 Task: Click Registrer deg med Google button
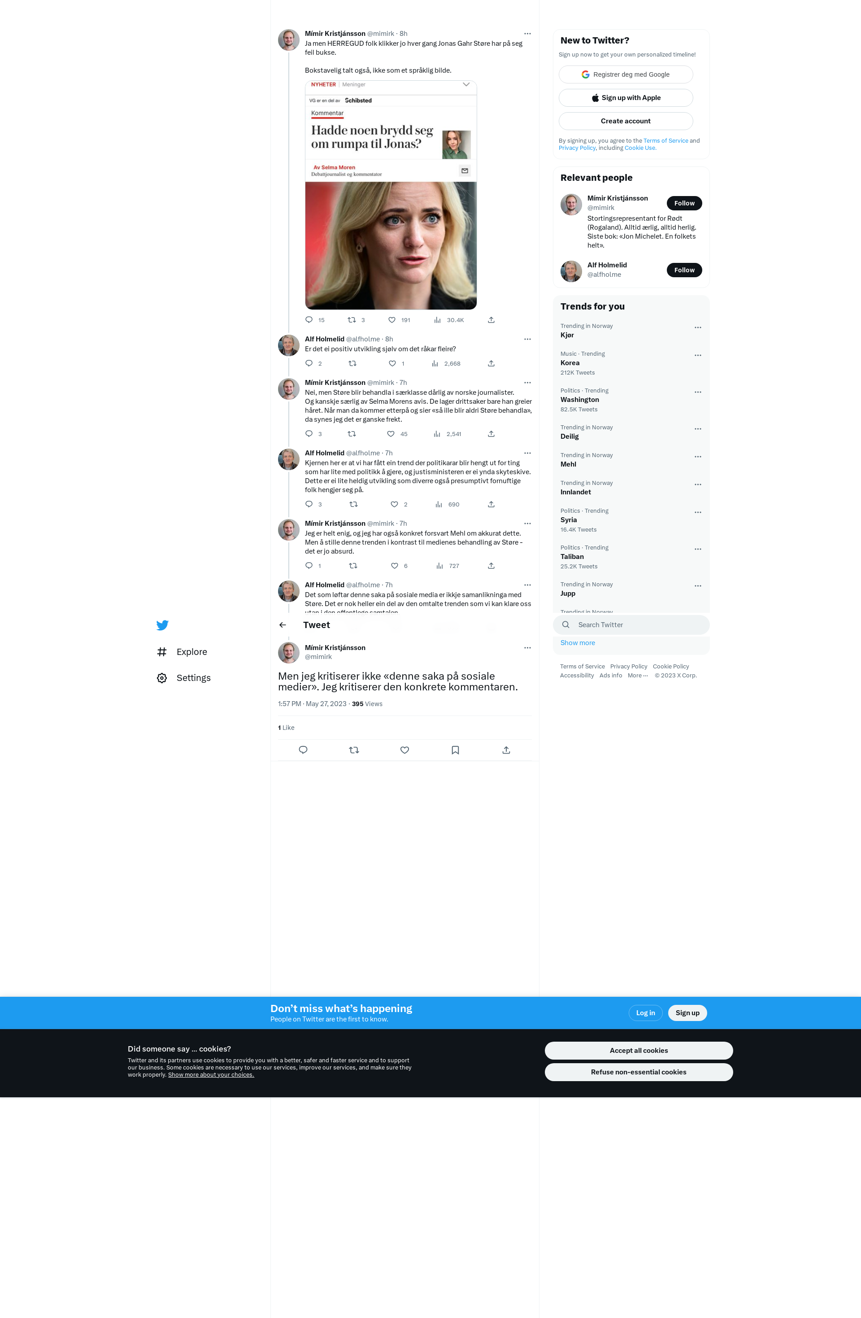(626, 74)
